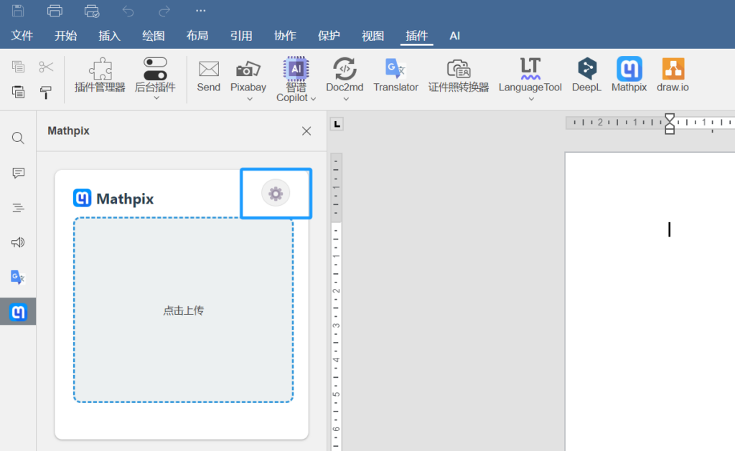Switch to the 开始 ribbon tab

pyautogui.click(x=65, y=35)
